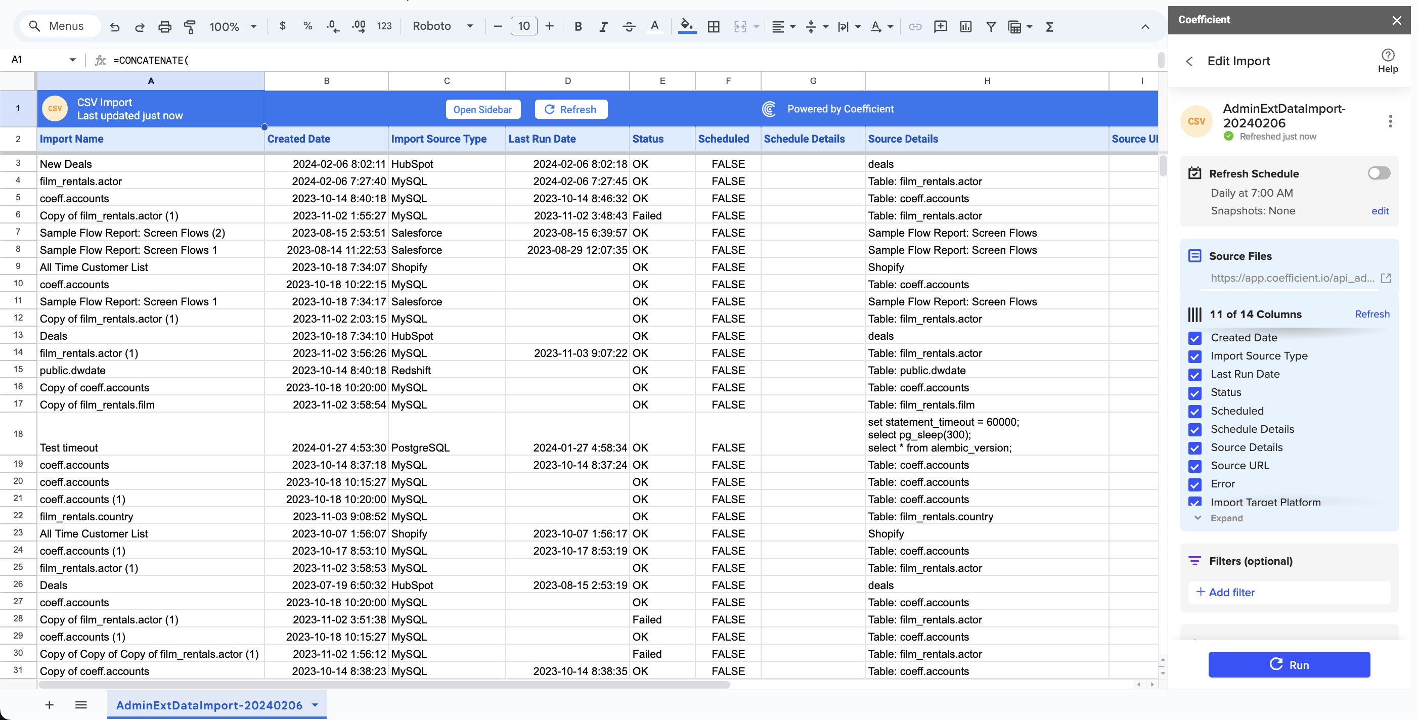The height and width of the screenshot is (720, 1418).
Task: Click the undo arrow icon
Action: (x=114, y=26)
